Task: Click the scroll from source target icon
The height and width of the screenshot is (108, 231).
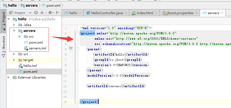Action: (x=36, y=13)
